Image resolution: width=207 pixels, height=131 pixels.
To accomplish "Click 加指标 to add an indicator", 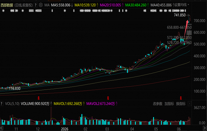I will 169,104.
